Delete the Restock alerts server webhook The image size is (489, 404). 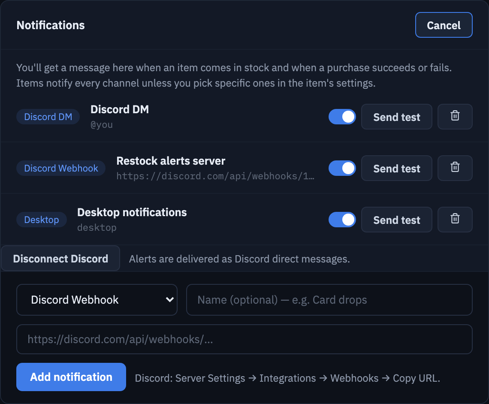[x=455, y=168]
